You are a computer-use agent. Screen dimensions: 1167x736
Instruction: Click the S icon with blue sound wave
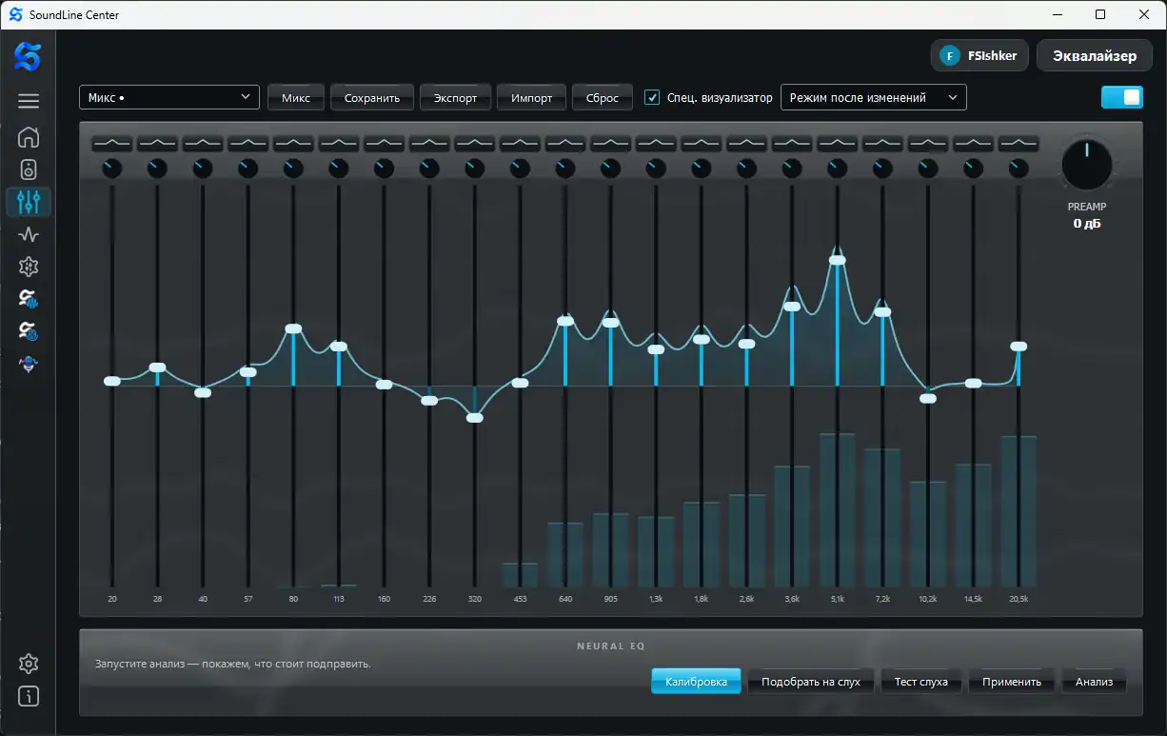coord(29,299)
